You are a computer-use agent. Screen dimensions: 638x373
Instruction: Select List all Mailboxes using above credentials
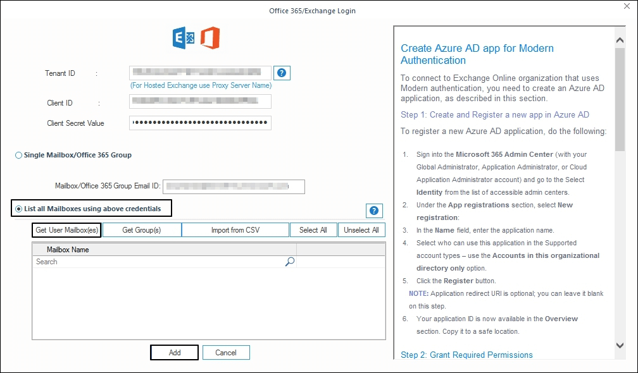coord(89,209)
